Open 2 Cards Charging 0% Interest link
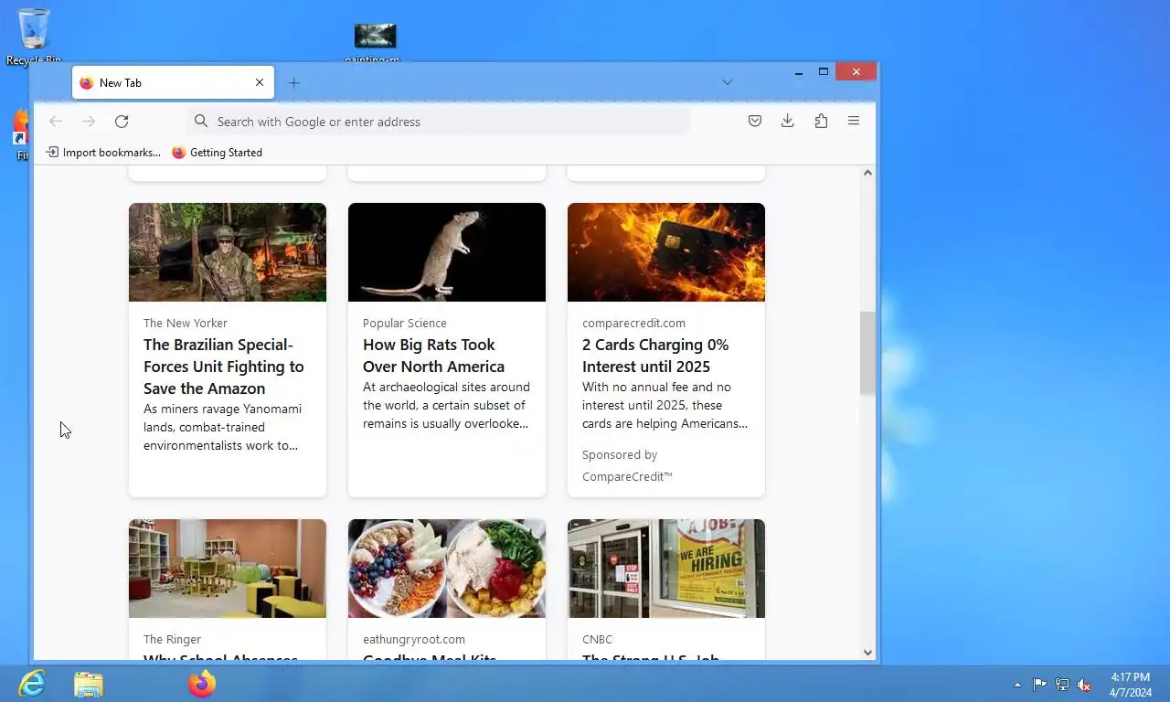1170x702 pixels. 655,356
